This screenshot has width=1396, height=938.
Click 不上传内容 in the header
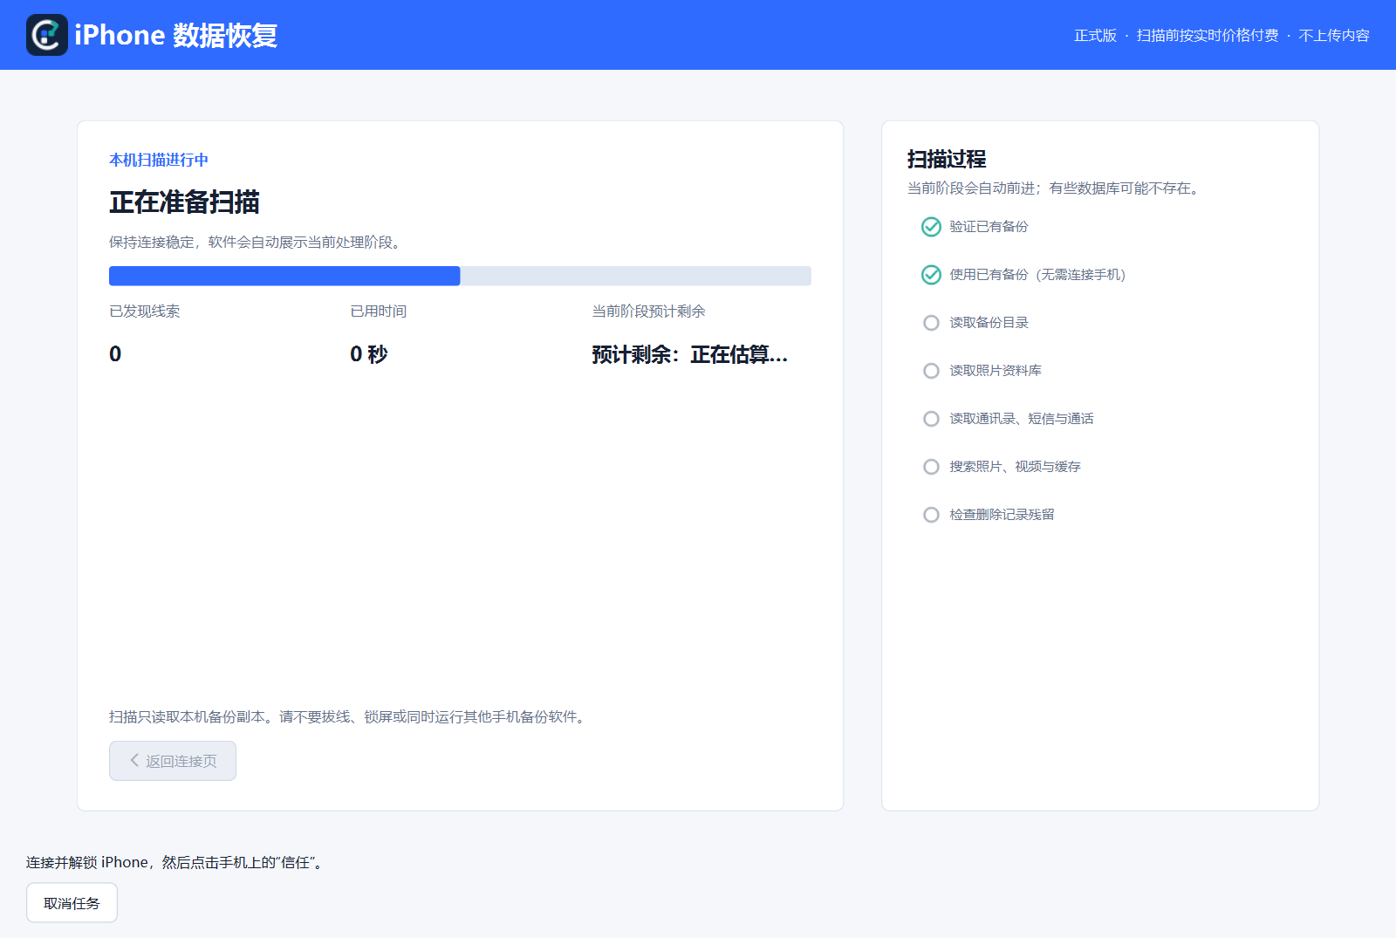1334,36
